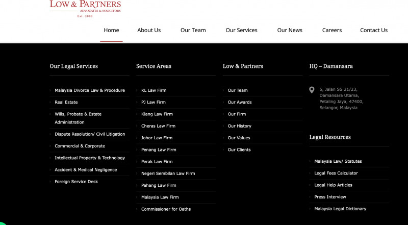408x225 pixels.
Task: Open Our Team footer link
Action: coord(238,90)
